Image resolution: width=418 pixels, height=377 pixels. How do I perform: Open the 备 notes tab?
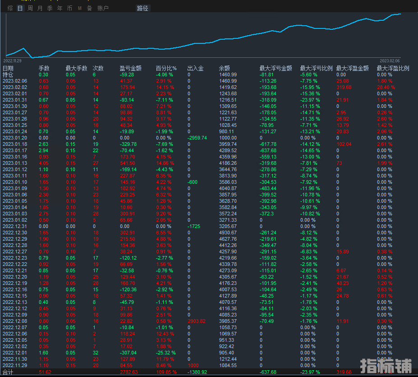click(x=89, y=8)
